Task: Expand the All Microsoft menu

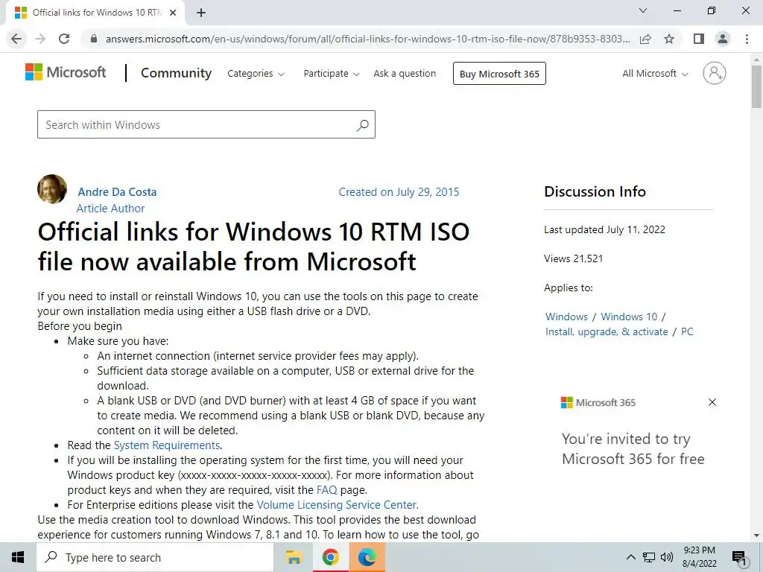Action: pyautogui.click(x=655, y=74)
